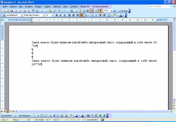
Task: Toggle Bold (Ж) formatting
Action: click(x=57, y=15)
